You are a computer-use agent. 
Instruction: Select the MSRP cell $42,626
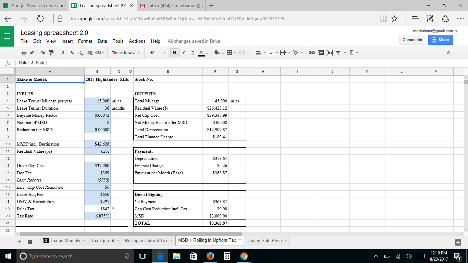[x=97, y=144]
